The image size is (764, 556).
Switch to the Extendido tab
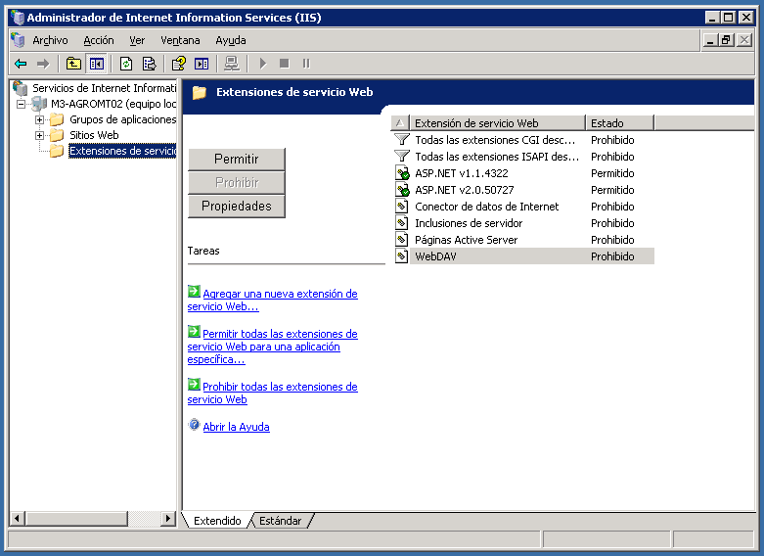217,521
